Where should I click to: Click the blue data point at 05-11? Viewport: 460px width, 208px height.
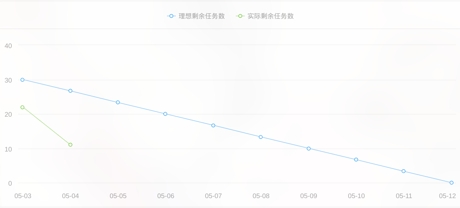coord(403,171)
